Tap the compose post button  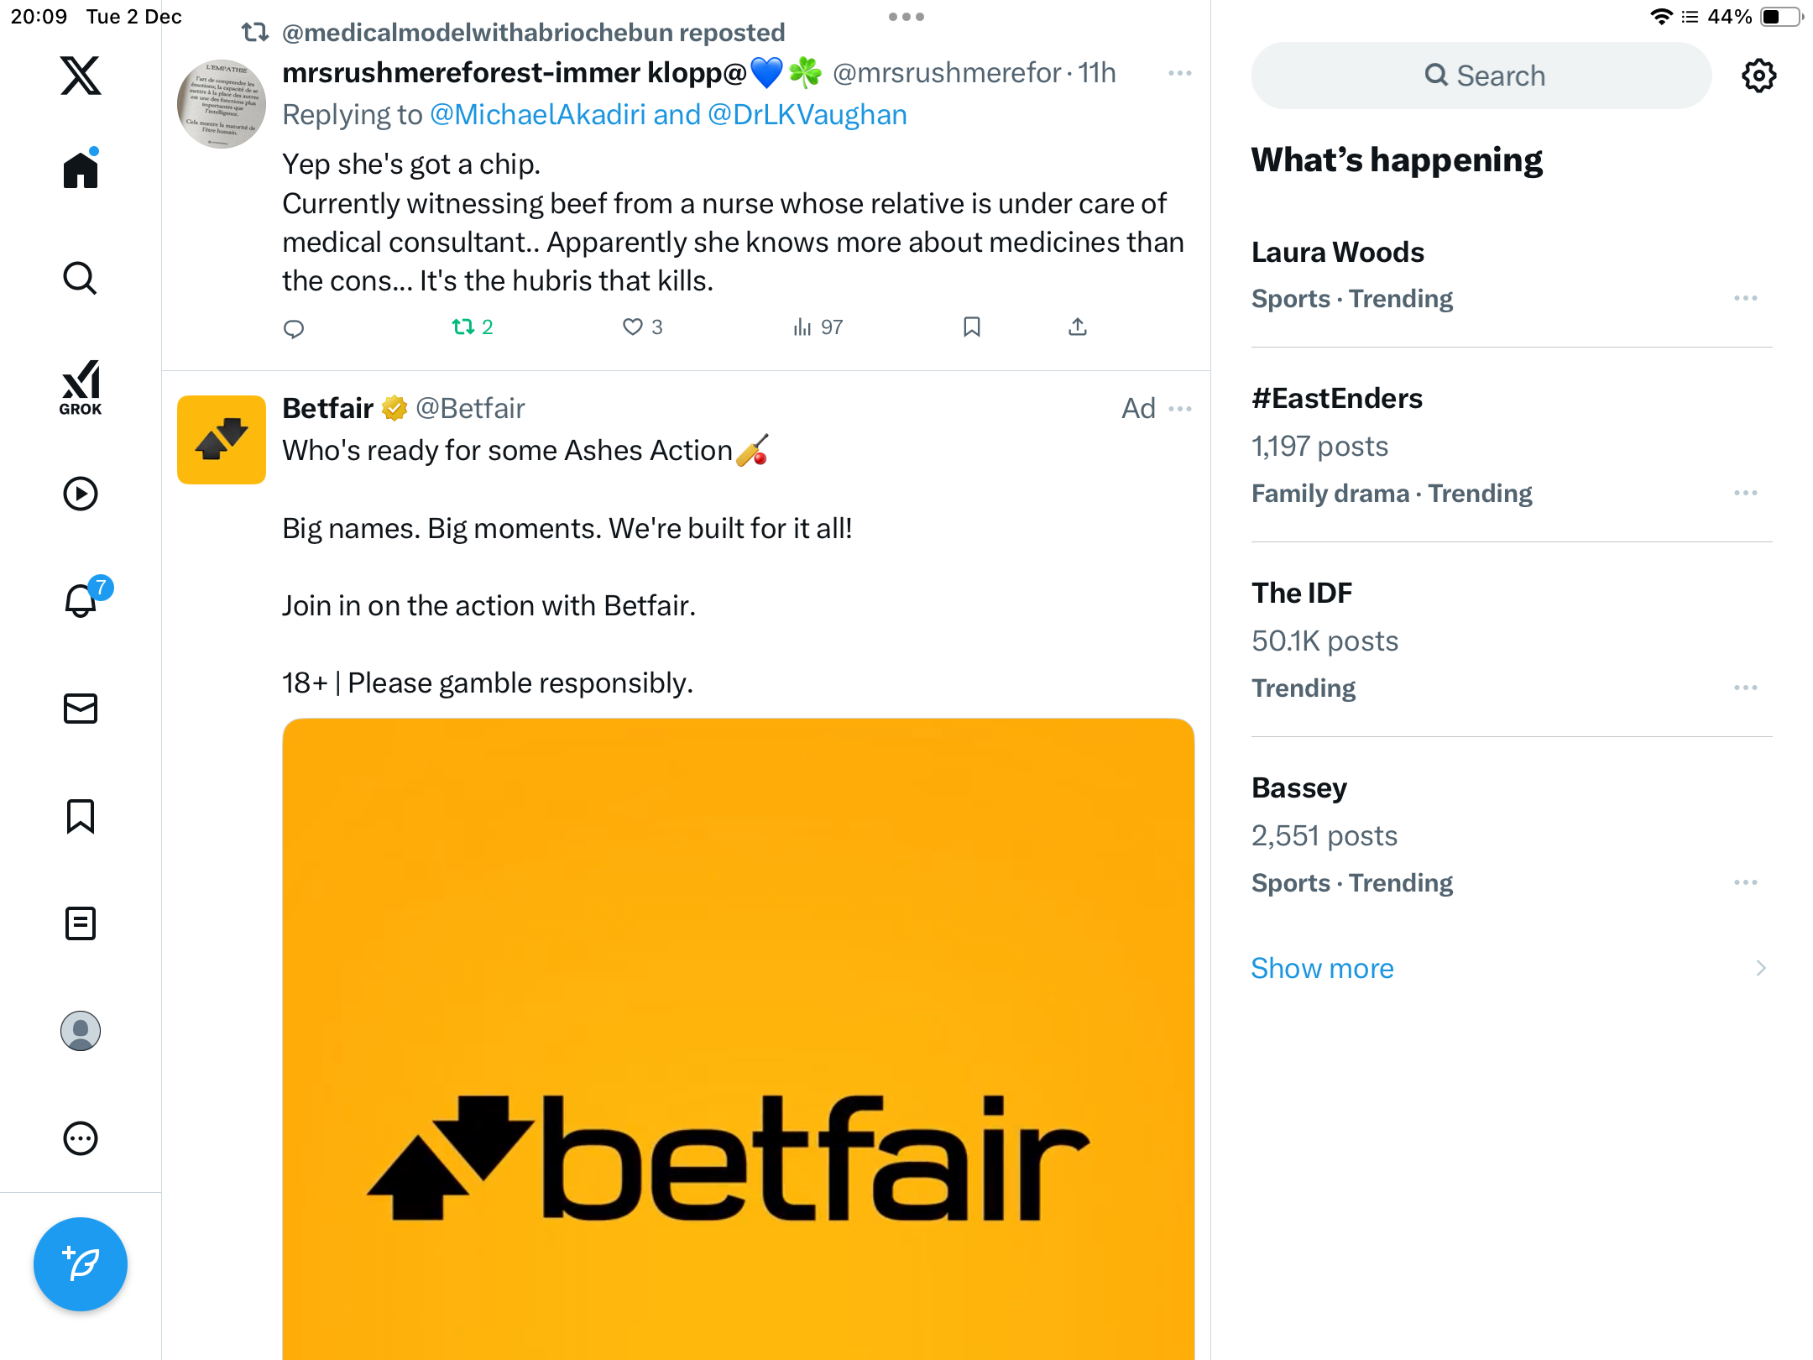click(81, 1263)
